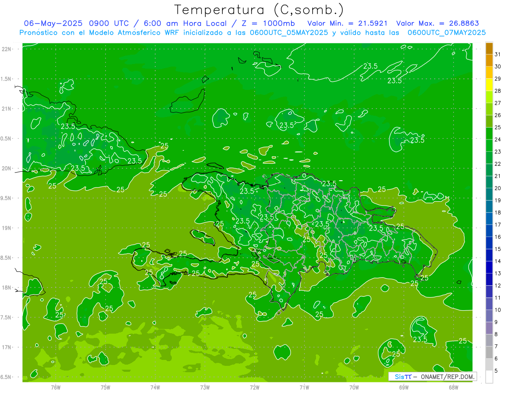Click the 70W longitude axis label
Viewport: 509px width, 393px height.
click(x=354, y=387)
